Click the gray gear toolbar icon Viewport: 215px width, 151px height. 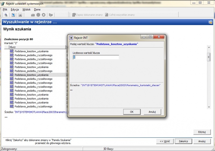coord(44,15)
